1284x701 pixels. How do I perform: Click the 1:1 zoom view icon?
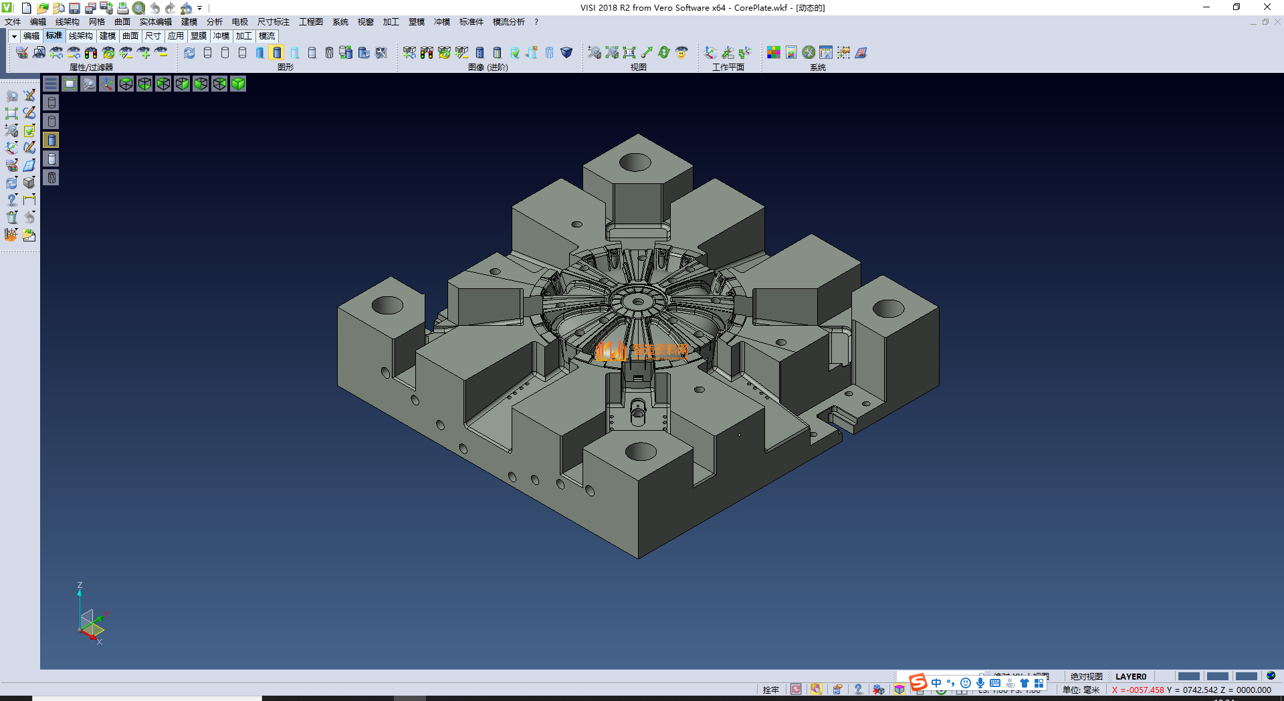click(x=629, y=53)
